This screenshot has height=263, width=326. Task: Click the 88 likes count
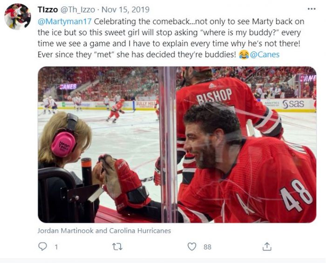[x=207, y=247]
